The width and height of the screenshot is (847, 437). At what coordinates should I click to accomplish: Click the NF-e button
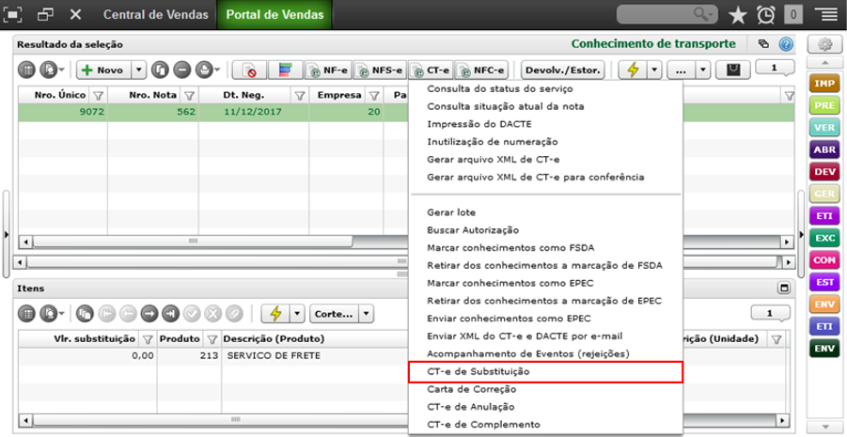[x=328, y=70]
